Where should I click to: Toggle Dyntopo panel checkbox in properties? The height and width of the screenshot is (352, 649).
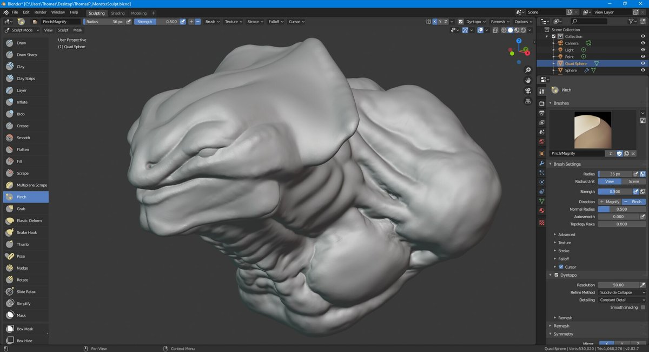(x=556, y=275)
